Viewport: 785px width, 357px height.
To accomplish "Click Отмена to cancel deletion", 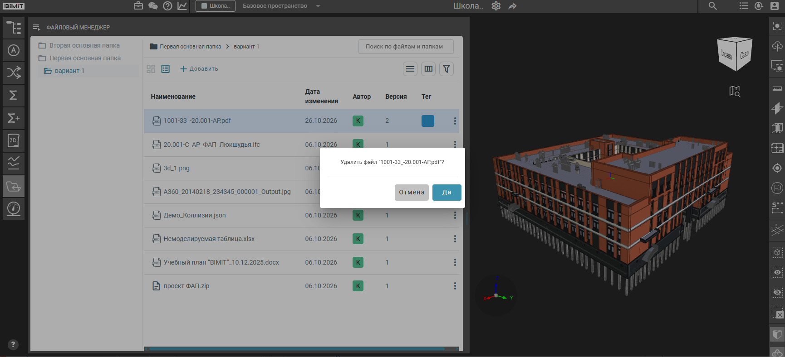I will click(412, 193).
